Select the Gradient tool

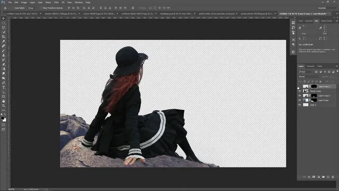point(4,69)
